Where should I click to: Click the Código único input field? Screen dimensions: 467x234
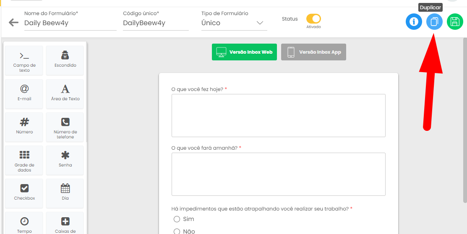pos(156,23)
